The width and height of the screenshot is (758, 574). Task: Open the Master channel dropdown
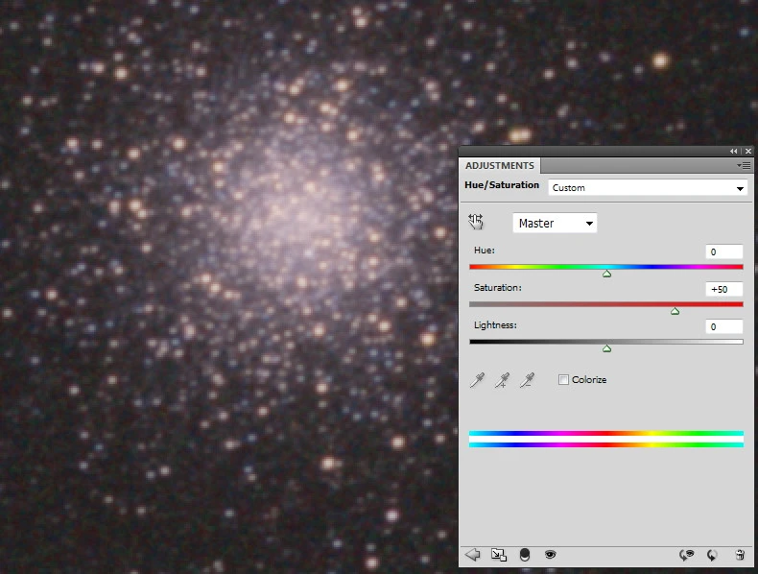click(555, 223)
